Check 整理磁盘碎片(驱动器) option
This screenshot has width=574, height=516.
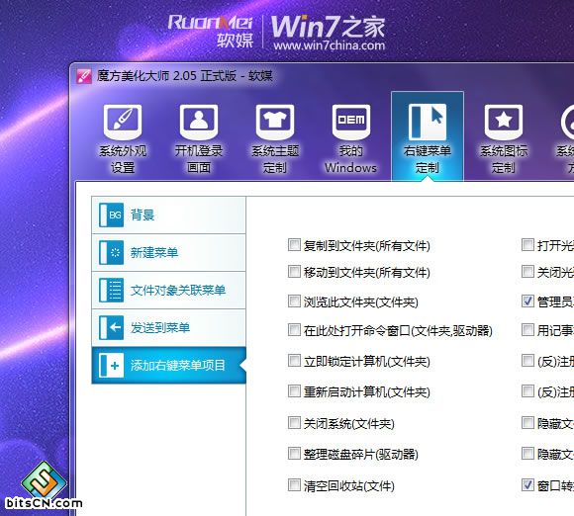(x=294, y=454)
